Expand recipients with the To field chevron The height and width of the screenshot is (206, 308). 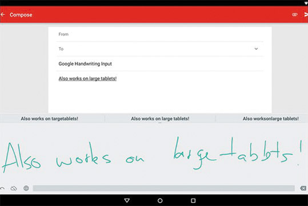tap(256, 49)
